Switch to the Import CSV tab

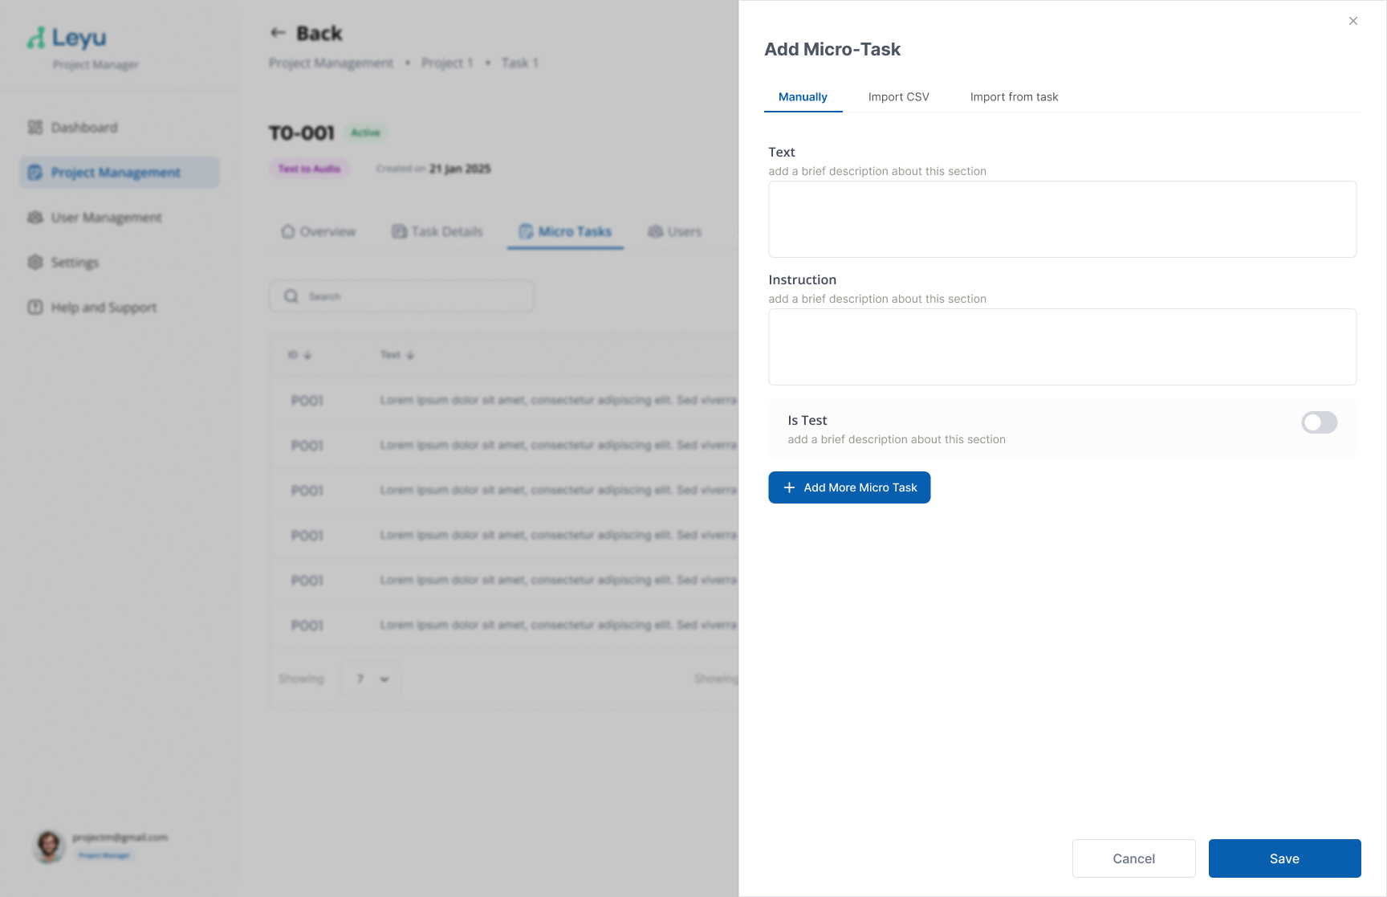point(898,96)
